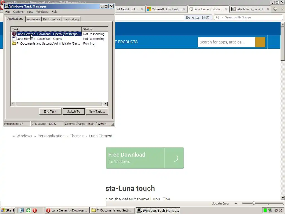Switch to the Networking tab

tap(71, 19)
